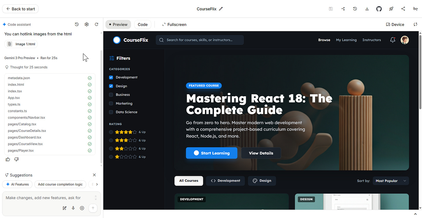Click the CourseFlix search bar
The height and width of the screenshot is (218, 422).
tap(200, 40)
